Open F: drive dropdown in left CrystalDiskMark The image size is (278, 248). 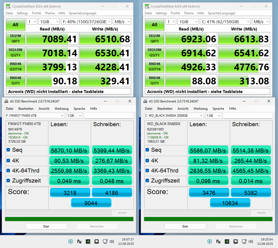pyautogui.click(x=86, y=22)
